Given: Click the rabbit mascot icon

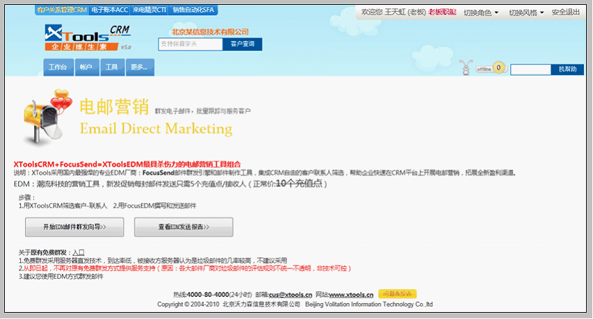Looking at the screenshot, I should [x=466, y=69].
